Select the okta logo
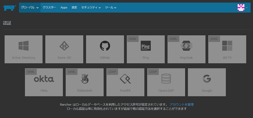253x118 pixels. click(x=44, y=79)
